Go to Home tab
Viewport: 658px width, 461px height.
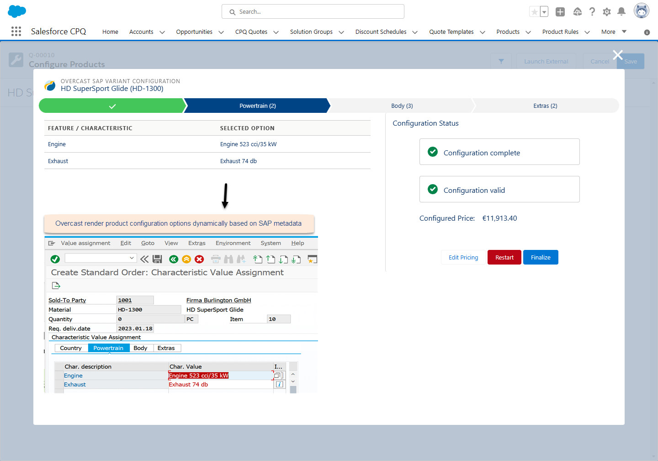pos(110,32)
